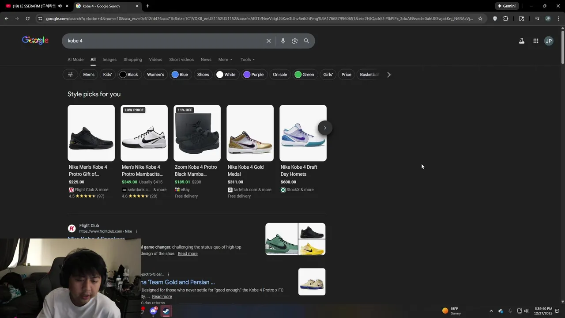Screen dimensions: 565x318
Task: Reload the page
Action: click(27, 19)
